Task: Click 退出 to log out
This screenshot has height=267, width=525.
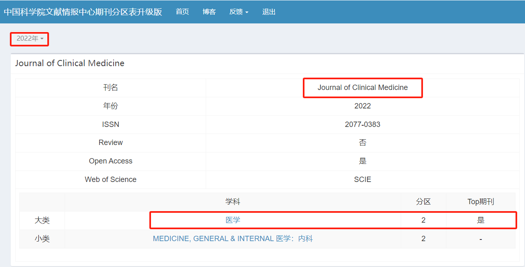Action: tap(269, 12)
